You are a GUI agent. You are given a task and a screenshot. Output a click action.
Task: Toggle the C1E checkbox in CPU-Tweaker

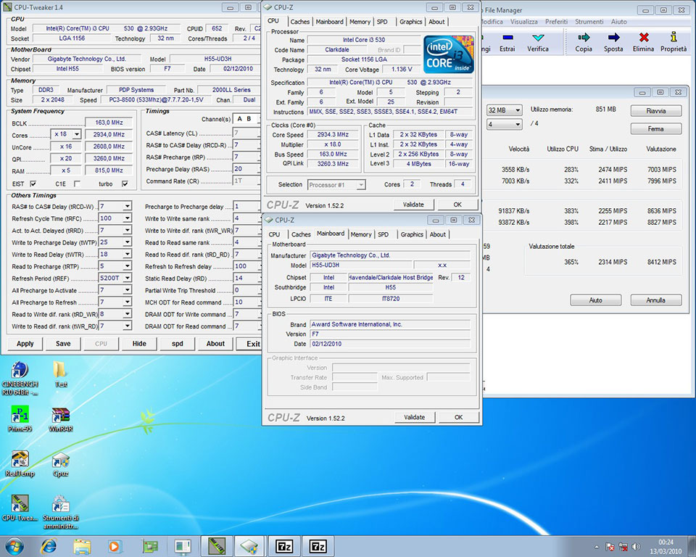tap(77, 183)
